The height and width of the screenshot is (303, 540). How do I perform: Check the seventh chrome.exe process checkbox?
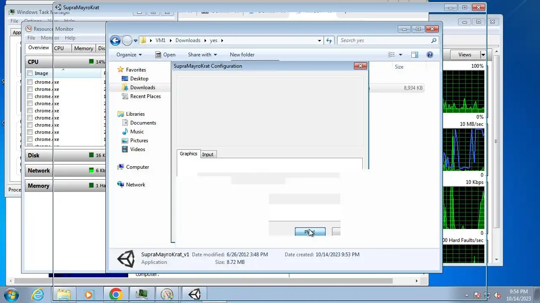pos(30,125)
